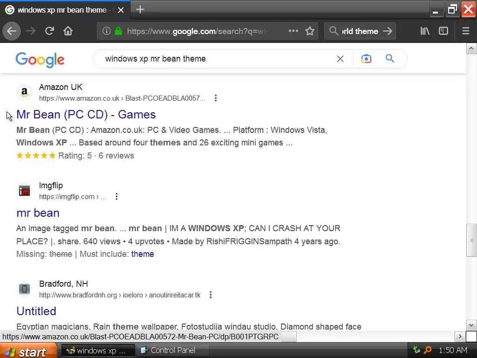Switch to windows xp taskbar button

point(98,351)
